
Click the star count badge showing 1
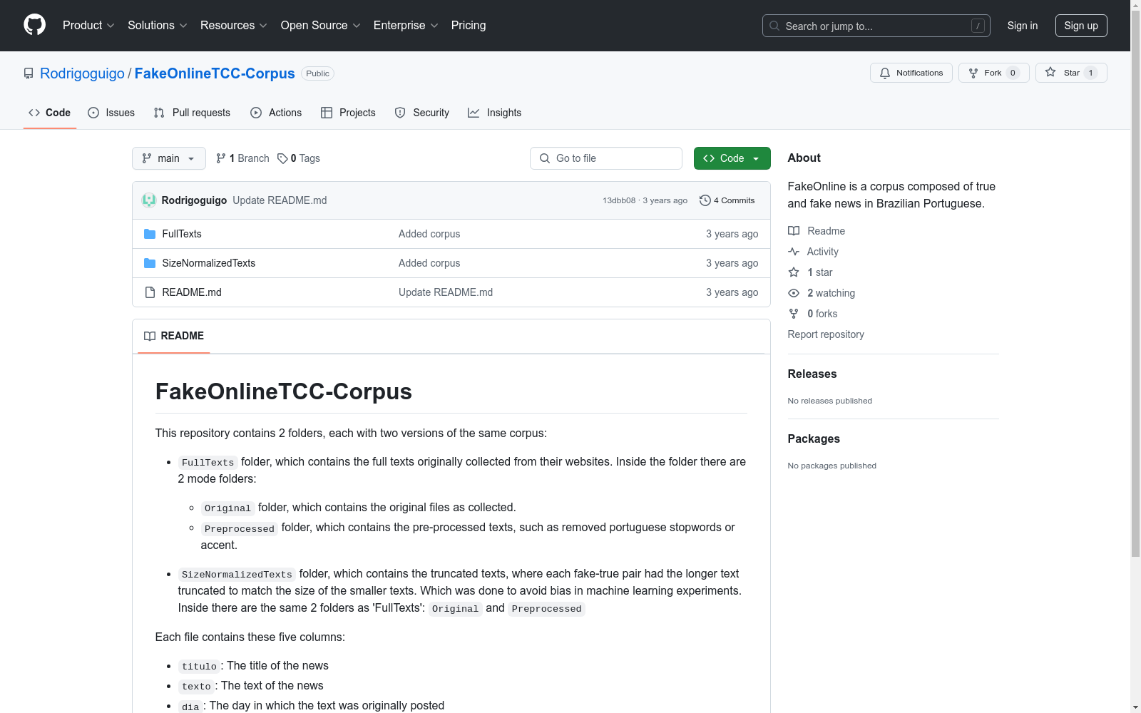1090,73
